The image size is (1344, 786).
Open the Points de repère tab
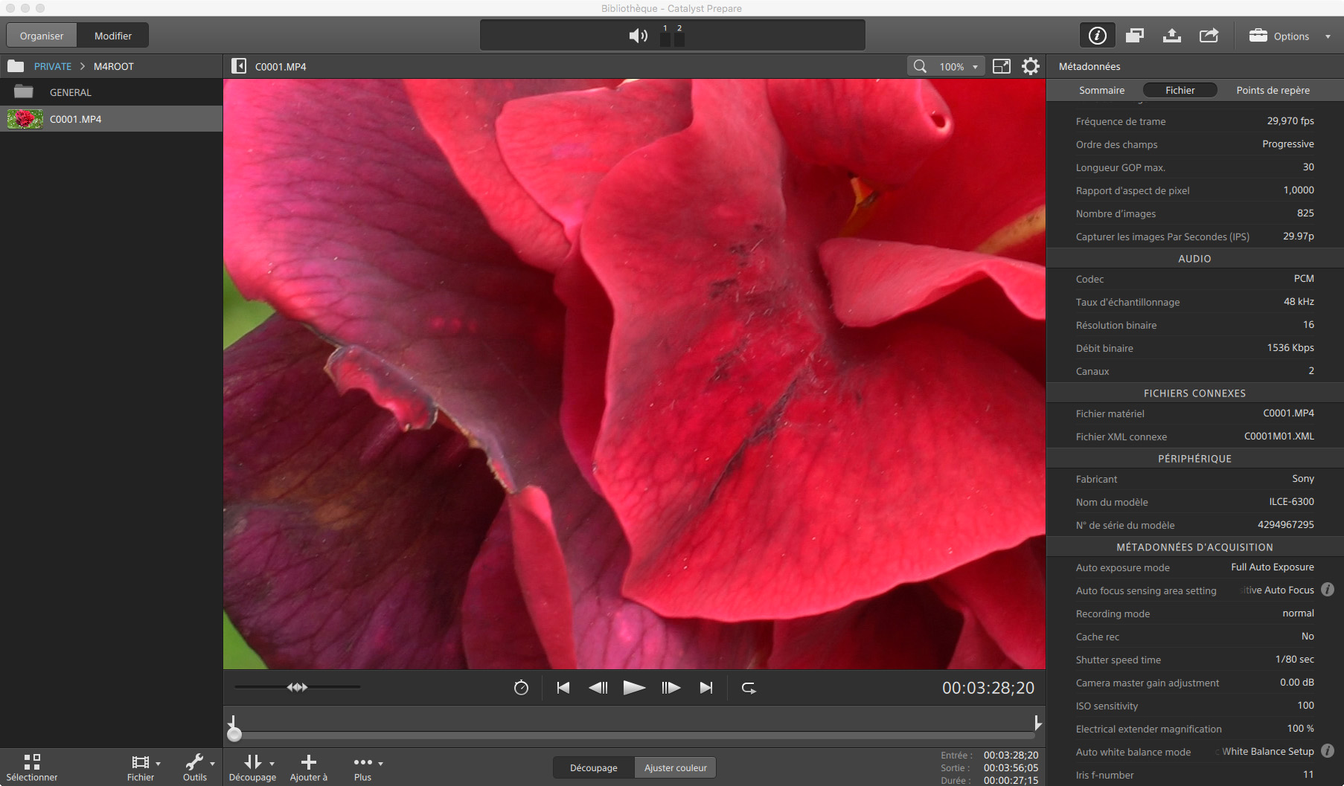tap(1273, 90)
